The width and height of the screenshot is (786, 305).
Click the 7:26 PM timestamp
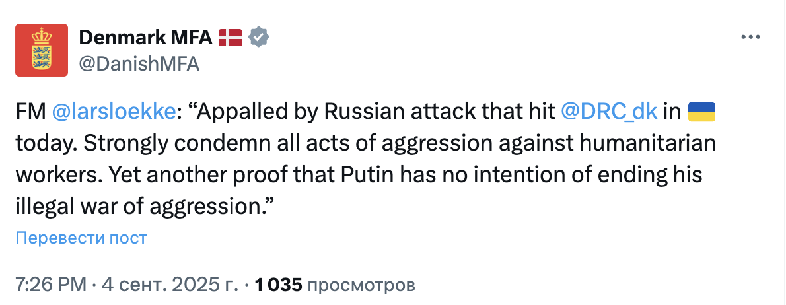click(50, 285)
